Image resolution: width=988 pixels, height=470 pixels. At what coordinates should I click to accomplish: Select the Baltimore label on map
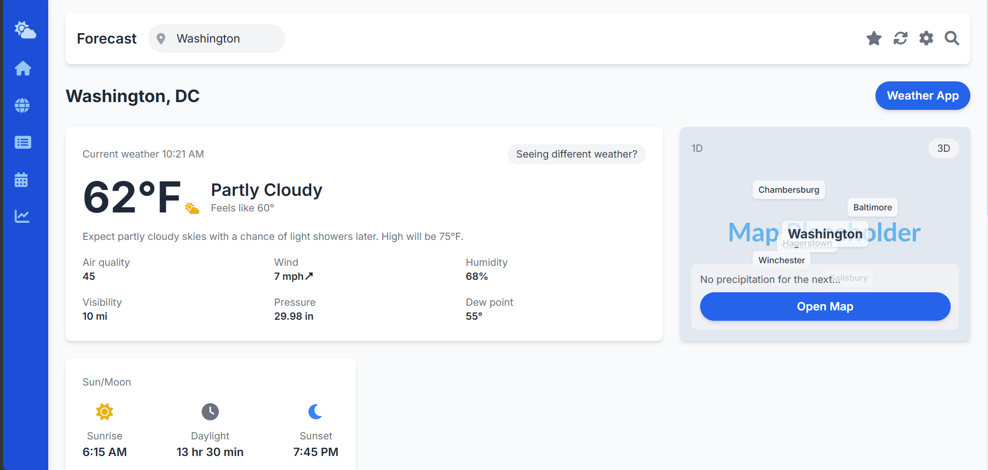coord(872,207)
